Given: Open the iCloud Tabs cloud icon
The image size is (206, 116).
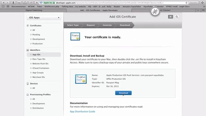Looking at the screenshot, I should coord(25,3).
